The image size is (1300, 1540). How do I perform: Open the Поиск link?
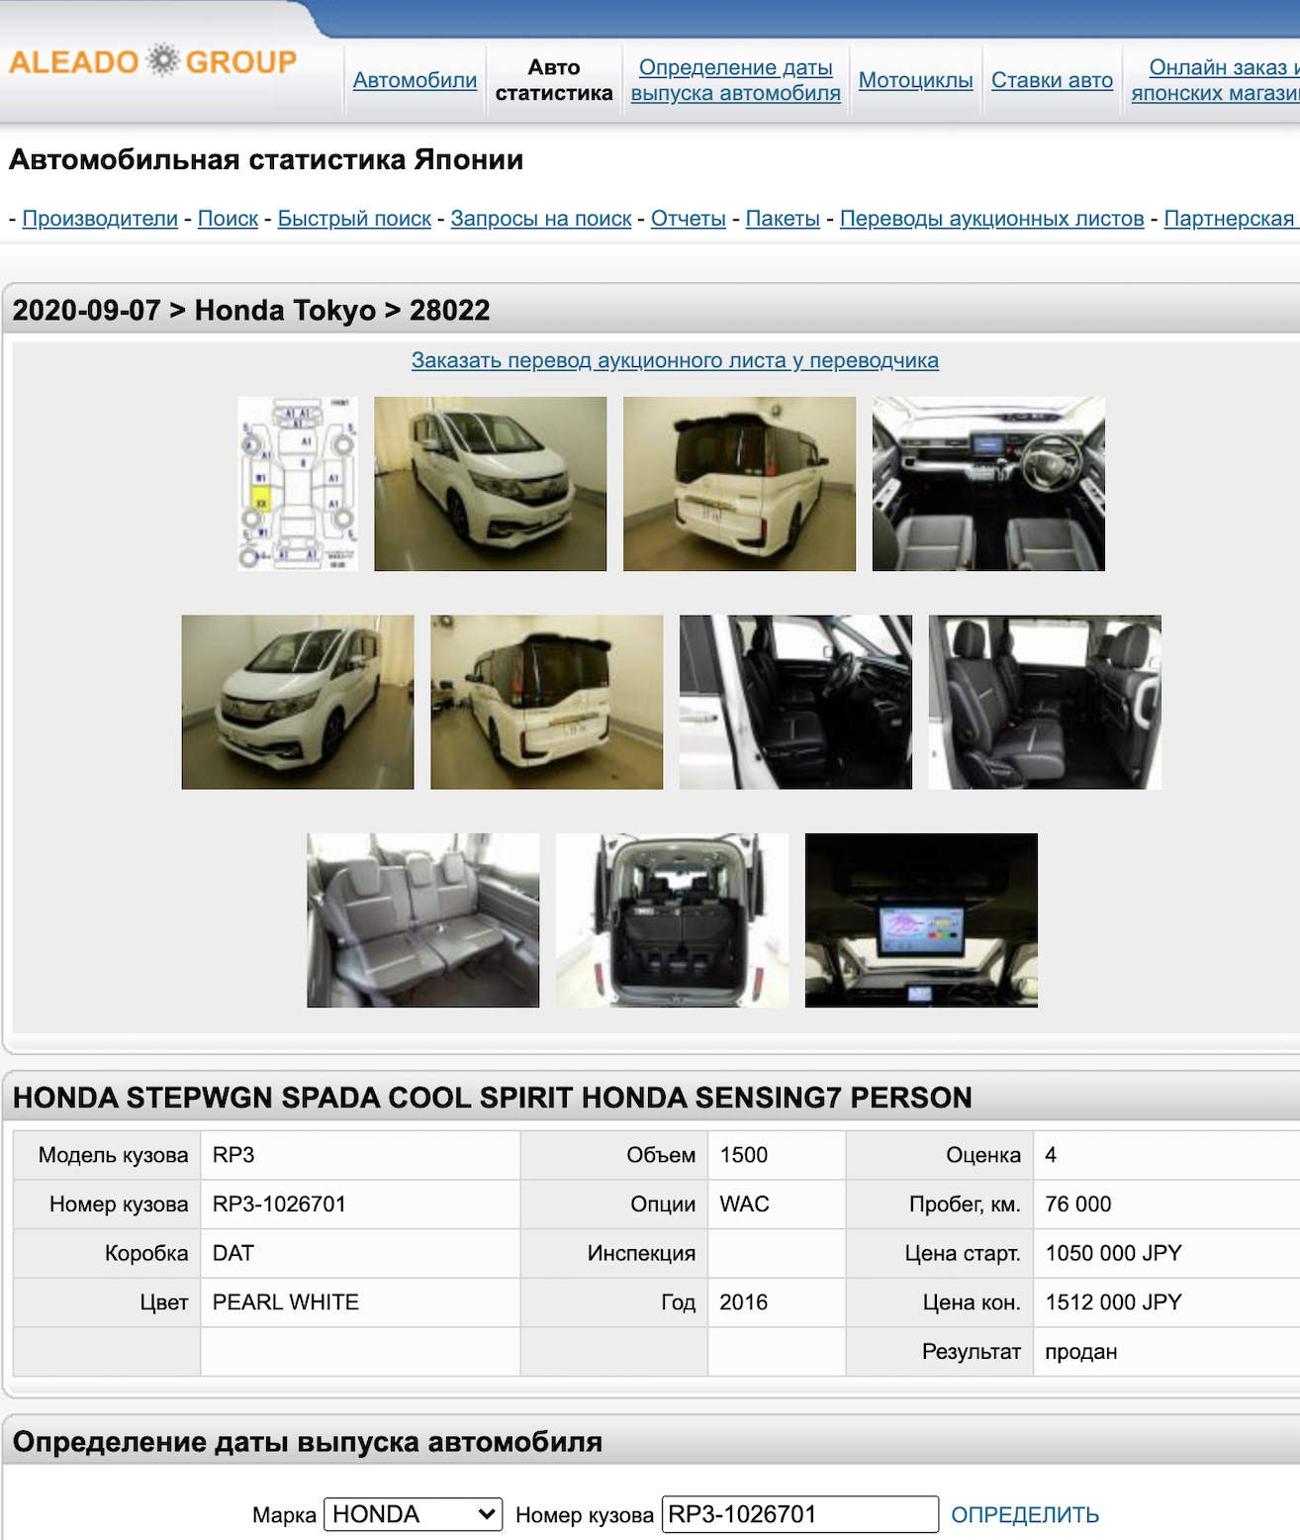[x=228, y=219]
